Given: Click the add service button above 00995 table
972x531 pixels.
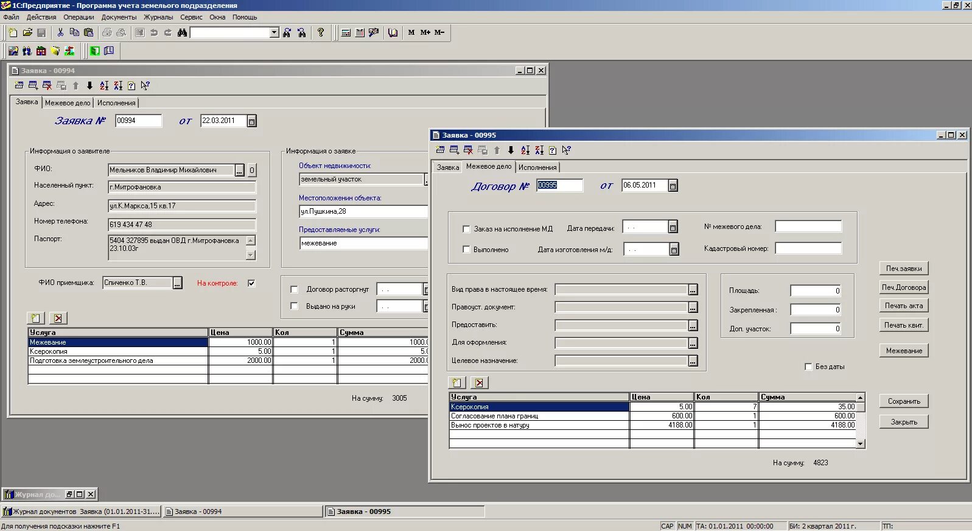Looking at the screenshot, I should (x=457, y=382).
